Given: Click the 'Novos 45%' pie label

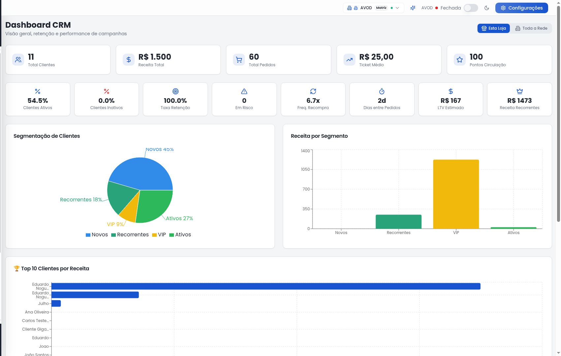Looking at the screenshot, I should click(x=160, y=149).
